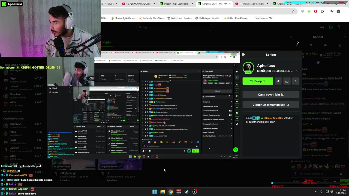Click mujs VALORANT recommended channel
The height and width of the screenshot is (196, 349).
tap(23, 133)
